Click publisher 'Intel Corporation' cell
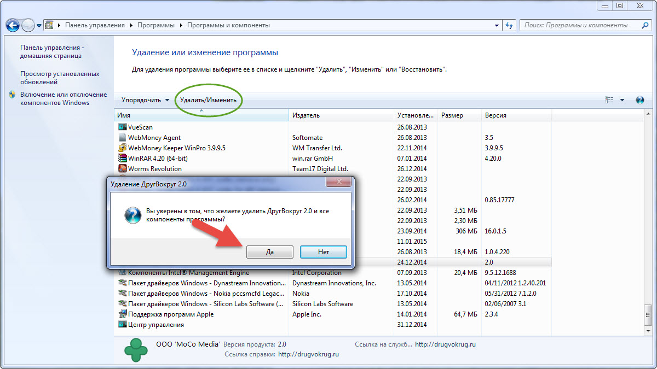 [x=317, y=273]
